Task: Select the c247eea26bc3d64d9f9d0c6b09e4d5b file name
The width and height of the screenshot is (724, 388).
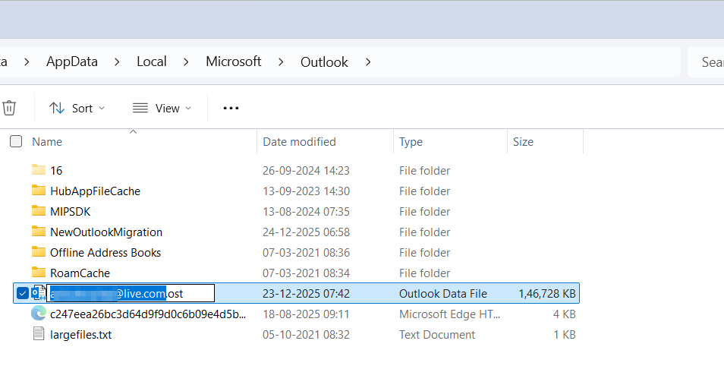Action: pos(148,314)
